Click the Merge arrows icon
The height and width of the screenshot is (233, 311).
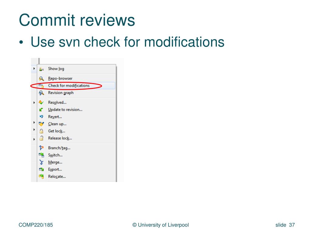click(x=41, y=162)
